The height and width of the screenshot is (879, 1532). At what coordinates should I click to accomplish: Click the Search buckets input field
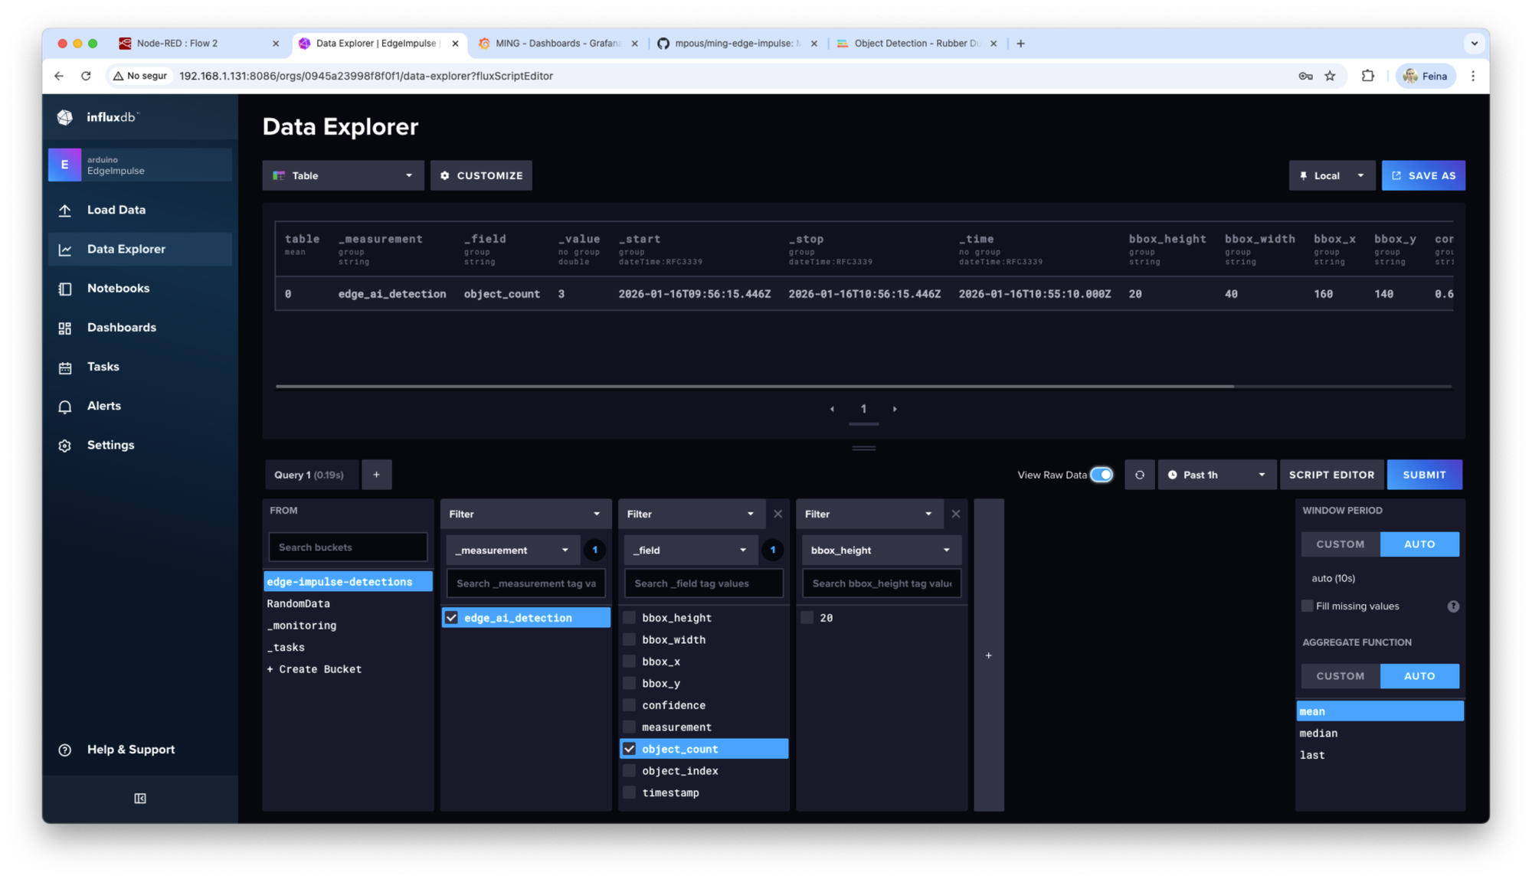click(348, 547)
